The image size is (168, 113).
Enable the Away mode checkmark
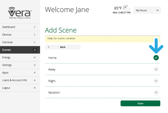(156, 69)
